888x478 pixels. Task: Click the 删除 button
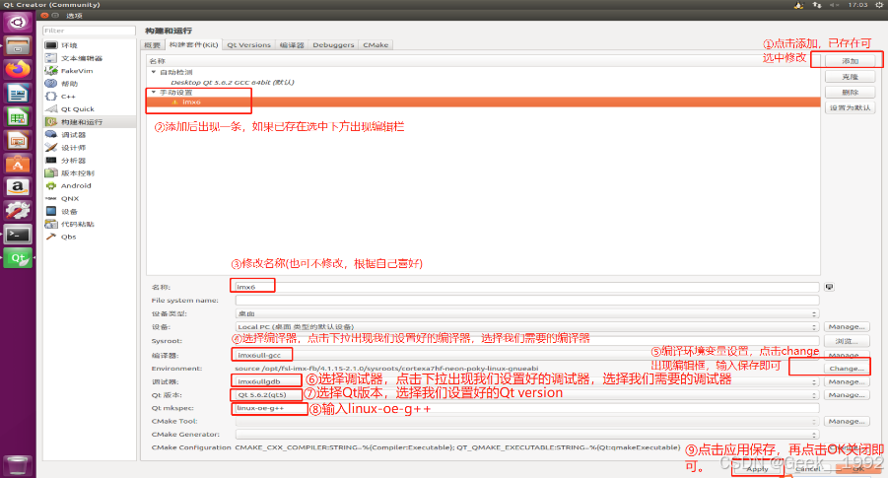click(851, 92)
